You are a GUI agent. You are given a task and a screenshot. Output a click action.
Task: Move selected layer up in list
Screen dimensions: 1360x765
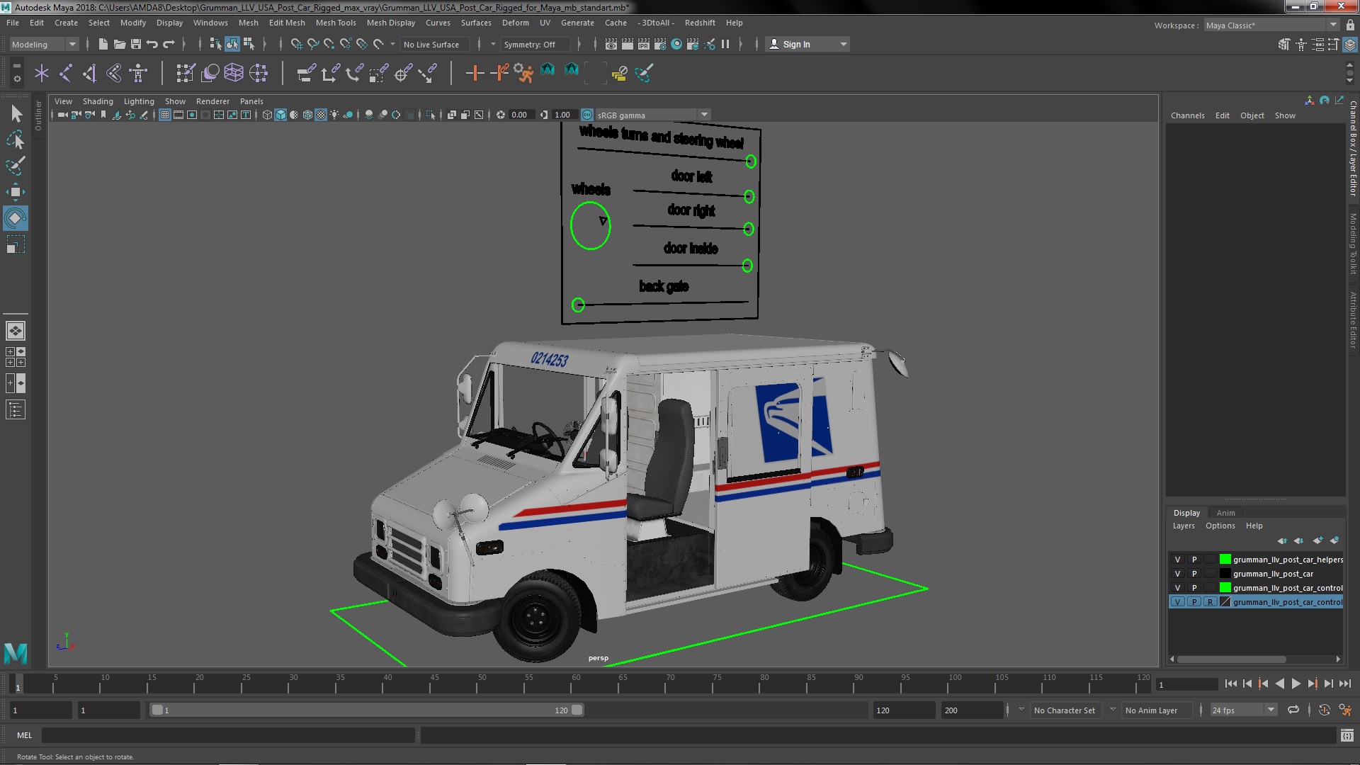[x=1282, y=540]
